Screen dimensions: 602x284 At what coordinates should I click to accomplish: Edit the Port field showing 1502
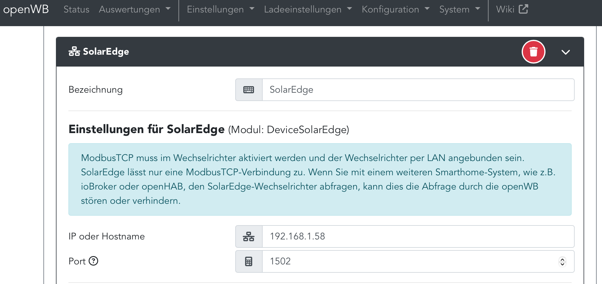point(418,261)
